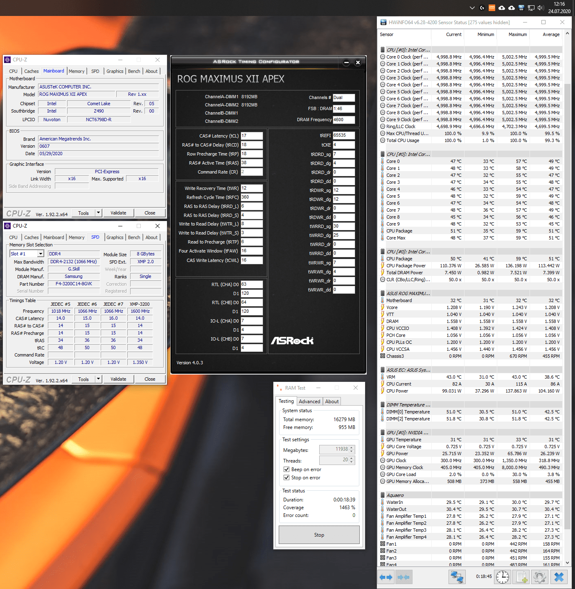This screenshot has height=589, width=575.
Task: Click Refresh Cycle Time (tRFC) field
Action: pyautogui.click(x=252, y=197)
